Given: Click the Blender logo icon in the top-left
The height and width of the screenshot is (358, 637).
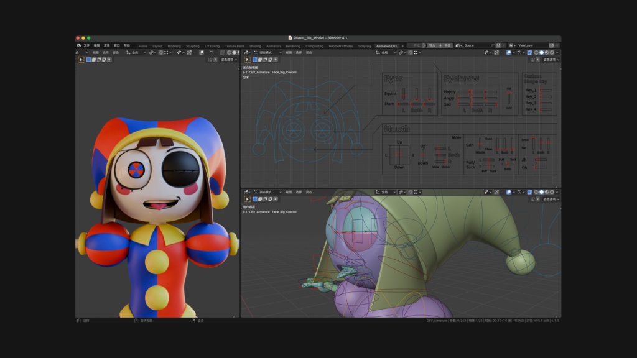Looking at the screenshot, I should (x=79, y=45).
